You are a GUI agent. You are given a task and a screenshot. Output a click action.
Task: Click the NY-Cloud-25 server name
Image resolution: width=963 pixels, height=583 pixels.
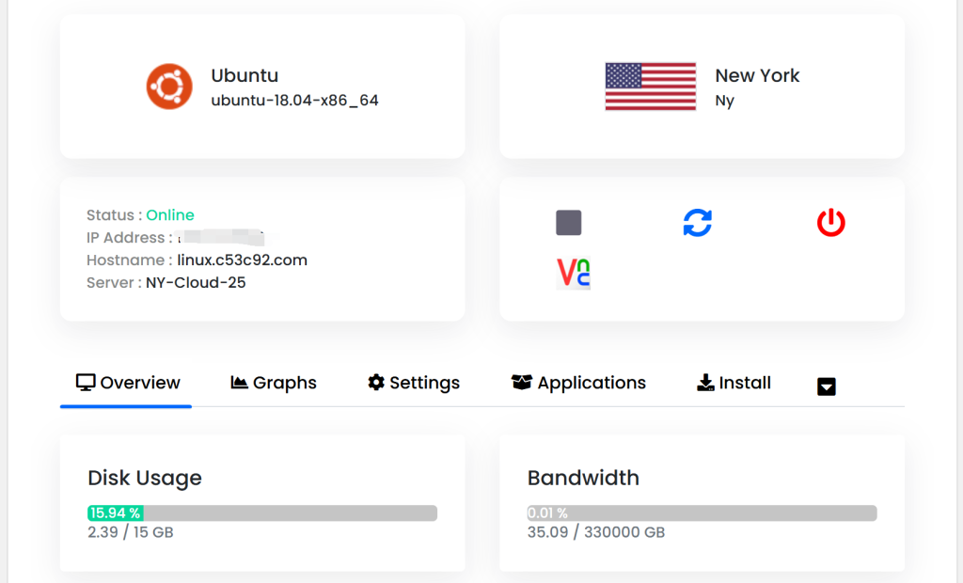pyautogui.click(x=196, y=282)
